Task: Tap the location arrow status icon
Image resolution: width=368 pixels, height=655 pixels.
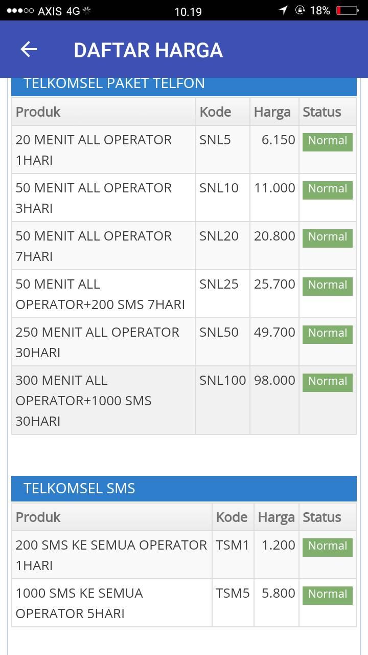Action: pos(283,10)
